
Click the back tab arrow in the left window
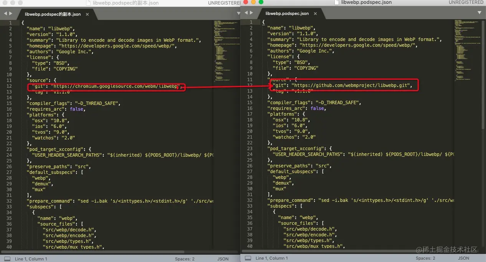point(5,13)
